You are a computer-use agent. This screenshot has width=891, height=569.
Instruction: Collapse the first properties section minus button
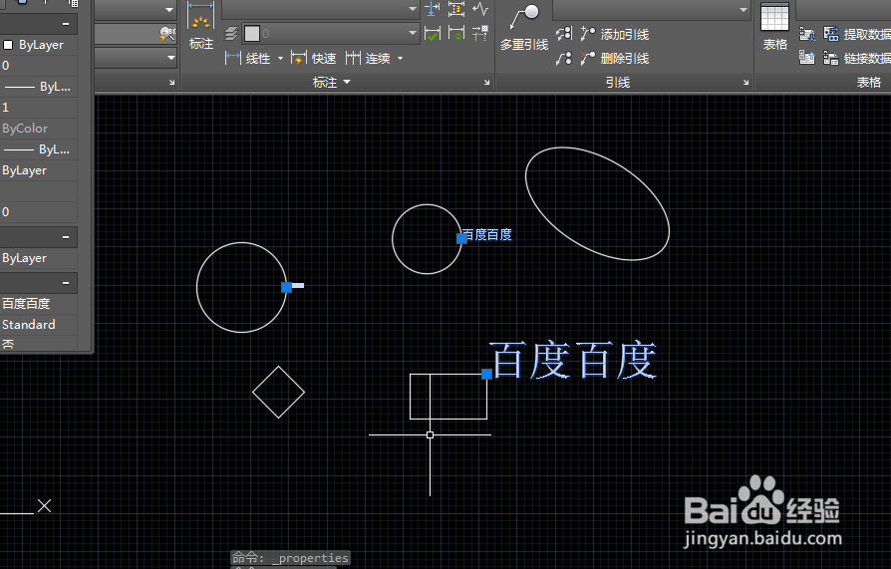click(x=66, y=24)
